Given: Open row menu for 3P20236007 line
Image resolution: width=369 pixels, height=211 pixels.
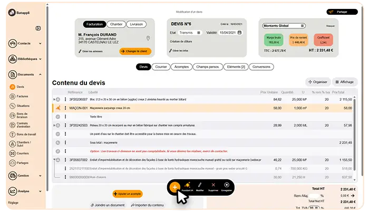Looking at the screenshot, I should click(x=65, y=99).
